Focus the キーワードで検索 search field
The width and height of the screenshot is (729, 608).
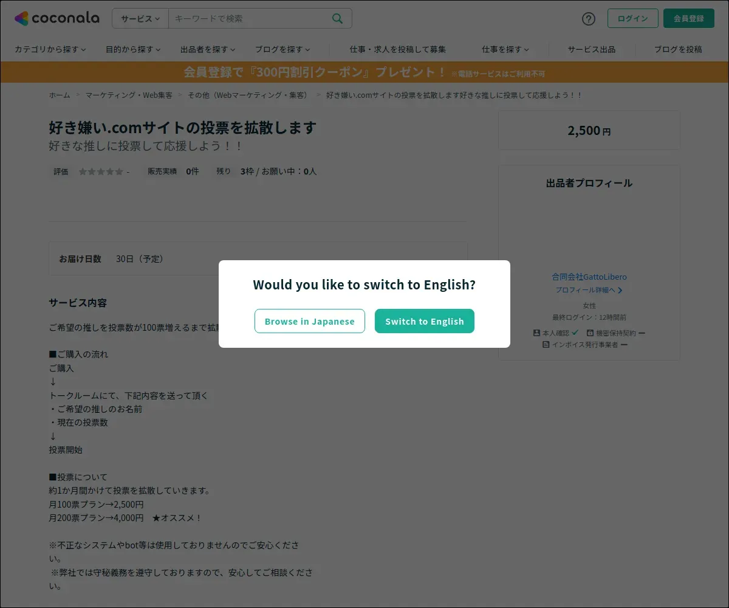click(x=249, y=18)
